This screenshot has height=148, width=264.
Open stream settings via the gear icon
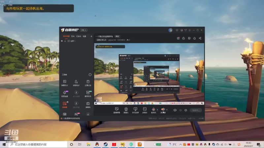pyautogui.click(x=185, y=110)
